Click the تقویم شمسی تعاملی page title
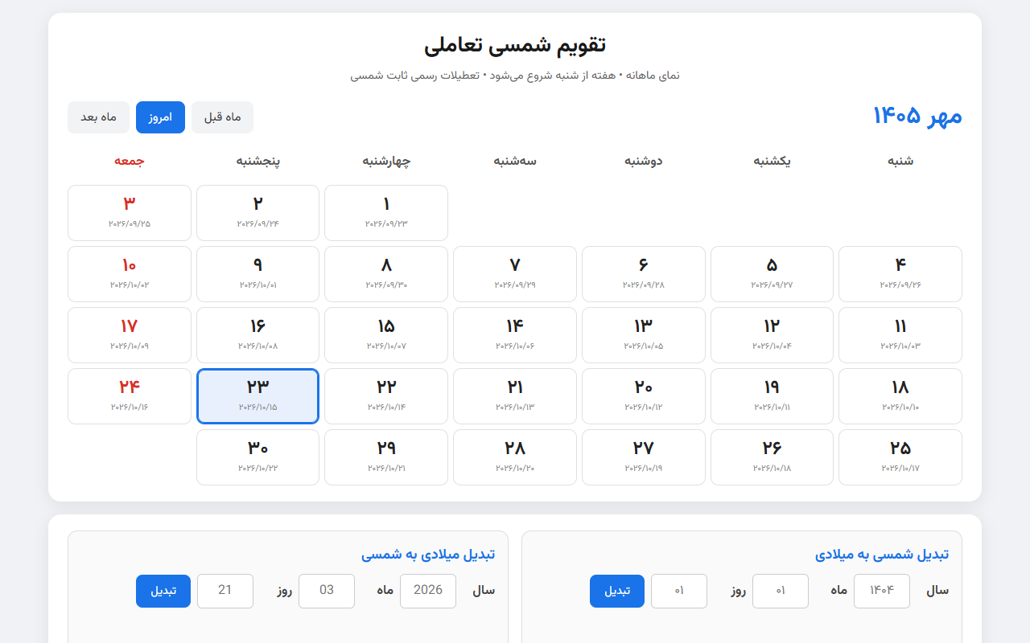This screenshot has width=1030, height=643. [515, 45]
